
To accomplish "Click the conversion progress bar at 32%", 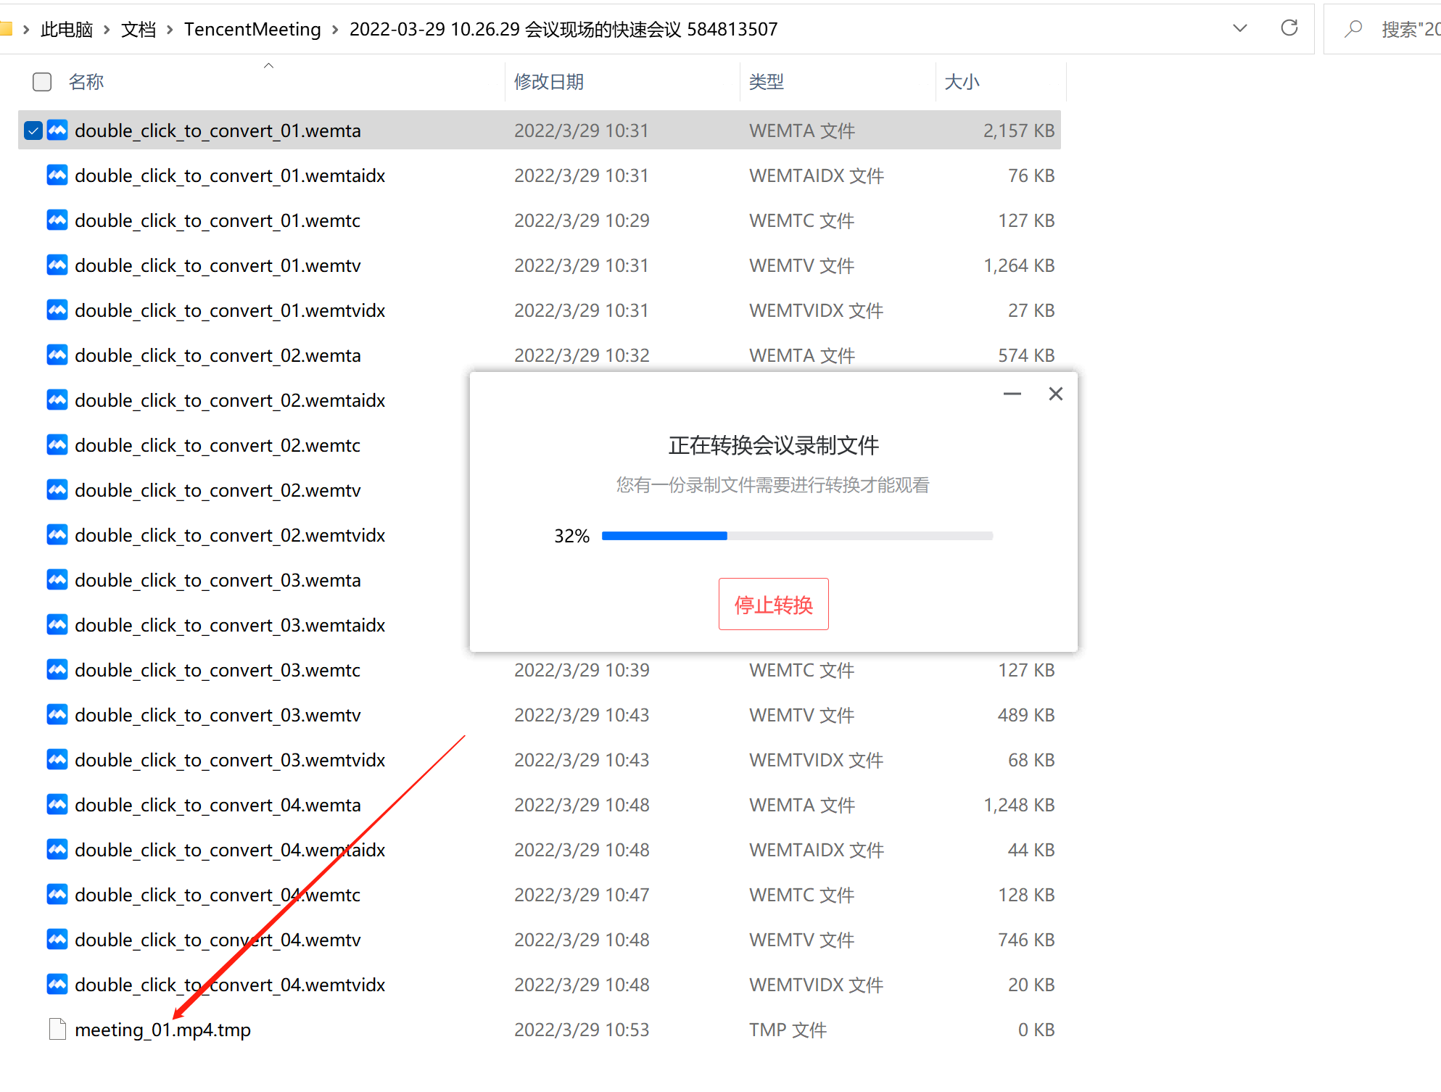I will point(796,536).
